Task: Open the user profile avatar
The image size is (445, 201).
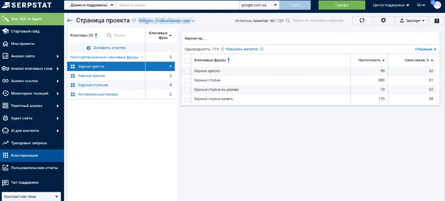Action: click(437, 5)
